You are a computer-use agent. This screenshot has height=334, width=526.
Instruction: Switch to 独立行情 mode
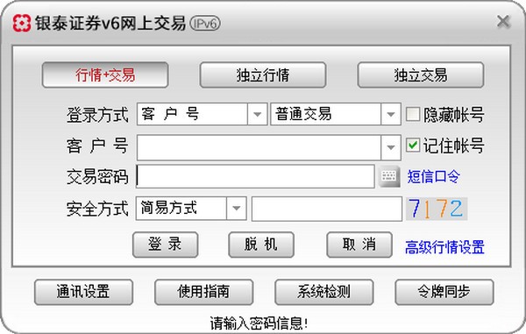(x=263, y=75)
